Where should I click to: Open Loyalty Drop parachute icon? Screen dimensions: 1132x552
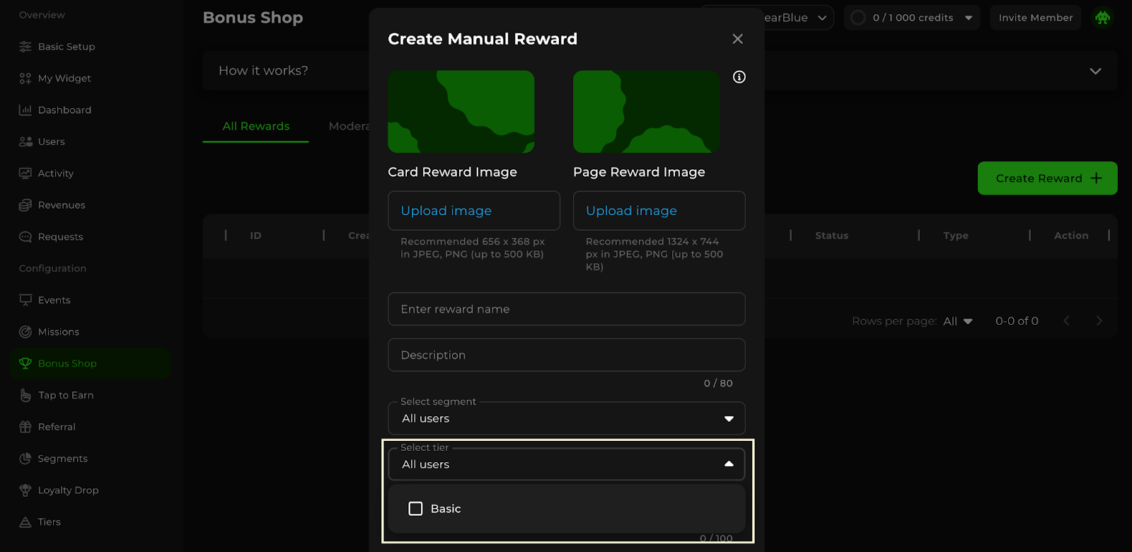tap(25, 490)
